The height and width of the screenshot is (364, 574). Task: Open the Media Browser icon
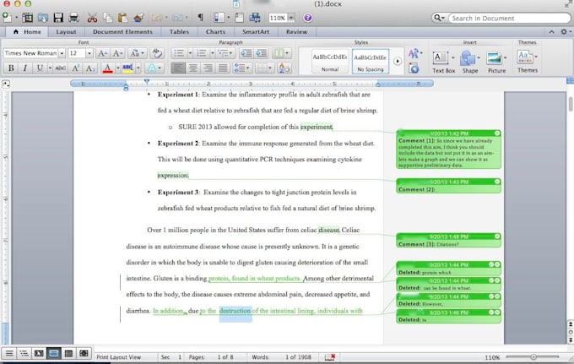click(255, 18)
